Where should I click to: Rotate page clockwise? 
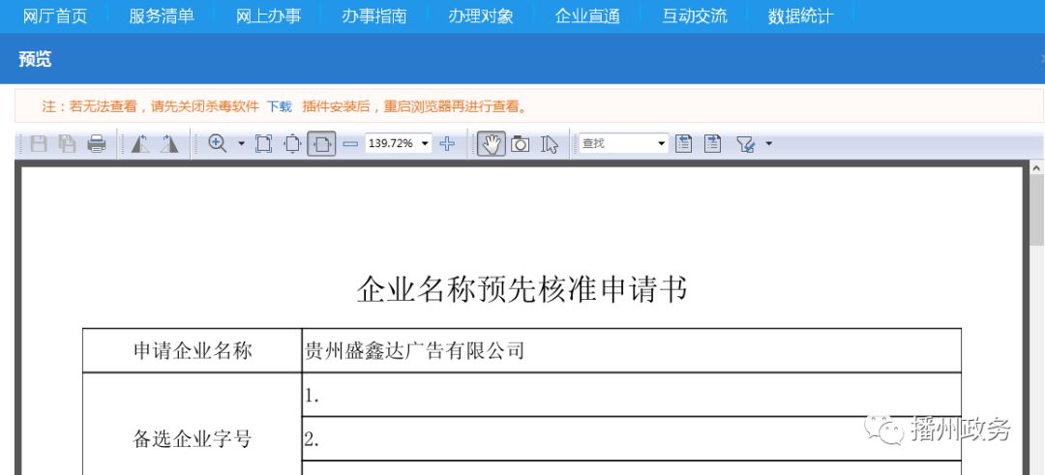(x=169, y=144)
